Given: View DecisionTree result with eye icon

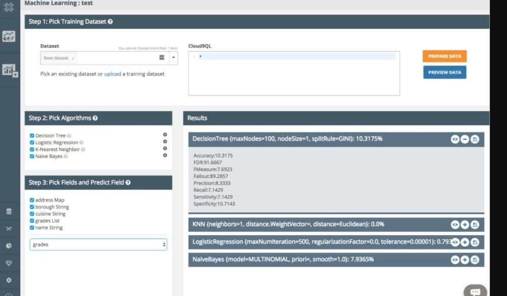Looking at the screenshot, I should [x=455, y=139].
